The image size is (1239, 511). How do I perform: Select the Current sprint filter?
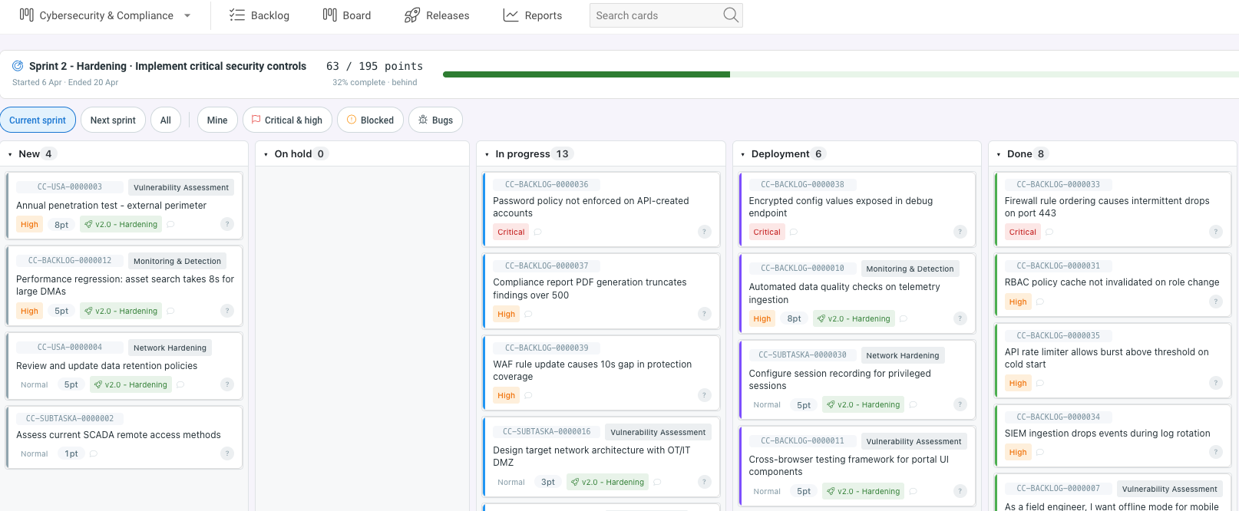(38, 120)
